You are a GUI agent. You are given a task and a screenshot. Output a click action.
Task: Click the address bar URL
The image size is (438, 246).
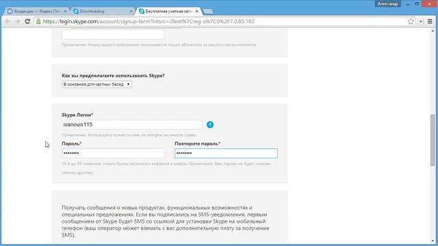[149, 21]
